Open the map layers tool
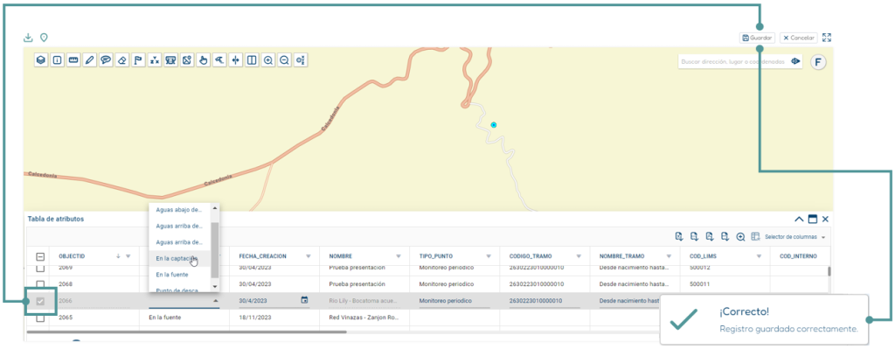This screenshot has height=349, width=895. pyautogui.click(x=41, y=60)
